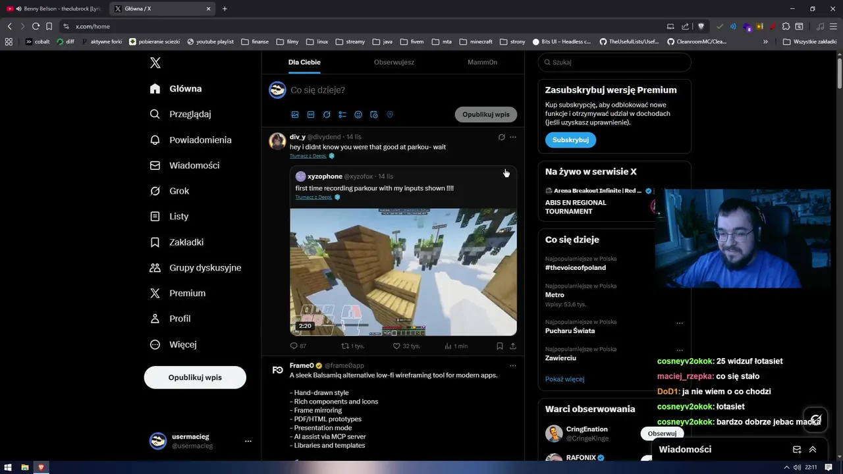This screenshot has height=474, width=843.
Task: Add a poll to the new post
Action: [342, 115]
